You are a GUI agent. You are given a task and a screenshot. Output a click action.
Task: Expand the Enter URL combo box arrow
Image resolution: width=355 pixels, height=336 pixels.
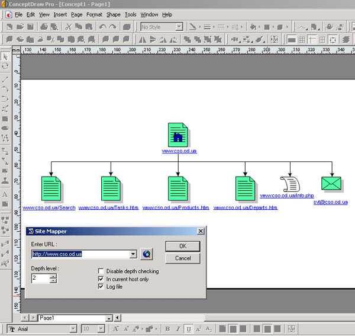pos(133,254)
